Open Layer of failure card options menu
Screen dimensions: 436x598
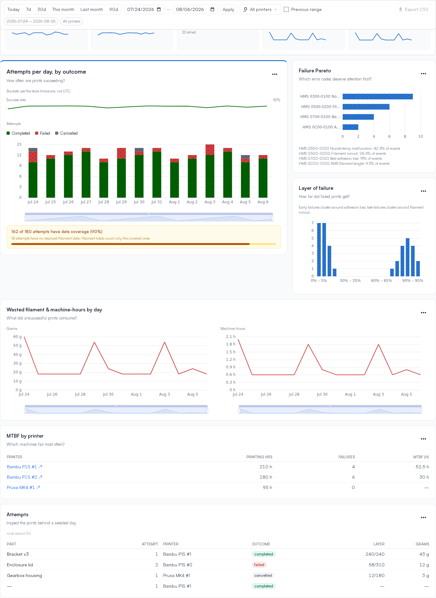[423, 191]
